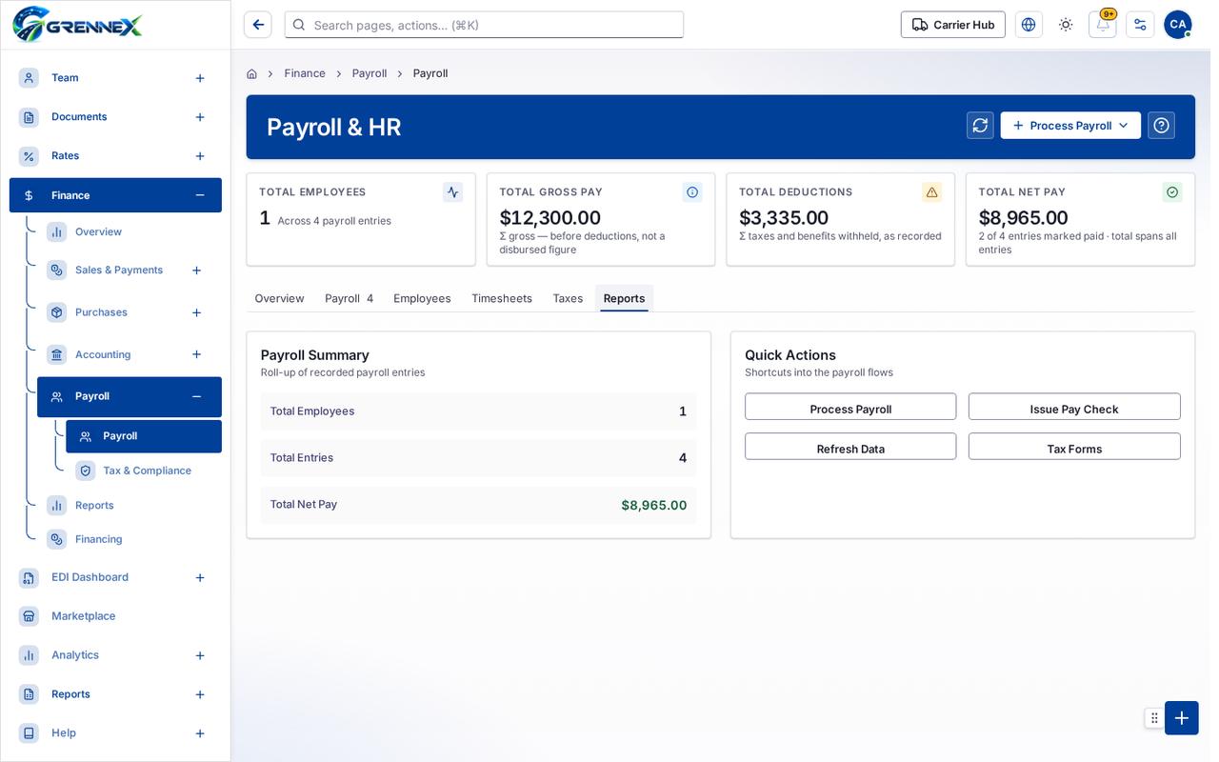Click the Carrier Hub button

point(953,25)
